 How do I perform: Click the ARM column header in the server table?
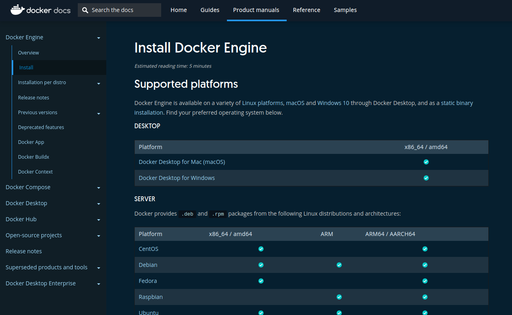point(327,234)
